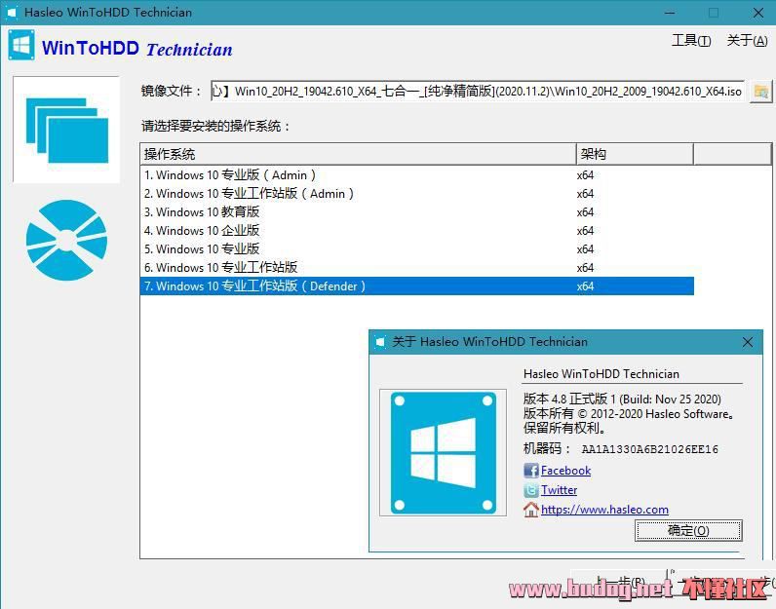This screenshot has height=609, width=776.
Task: Click the WinToHDD logo icon in the header
Action: point(21,46)
